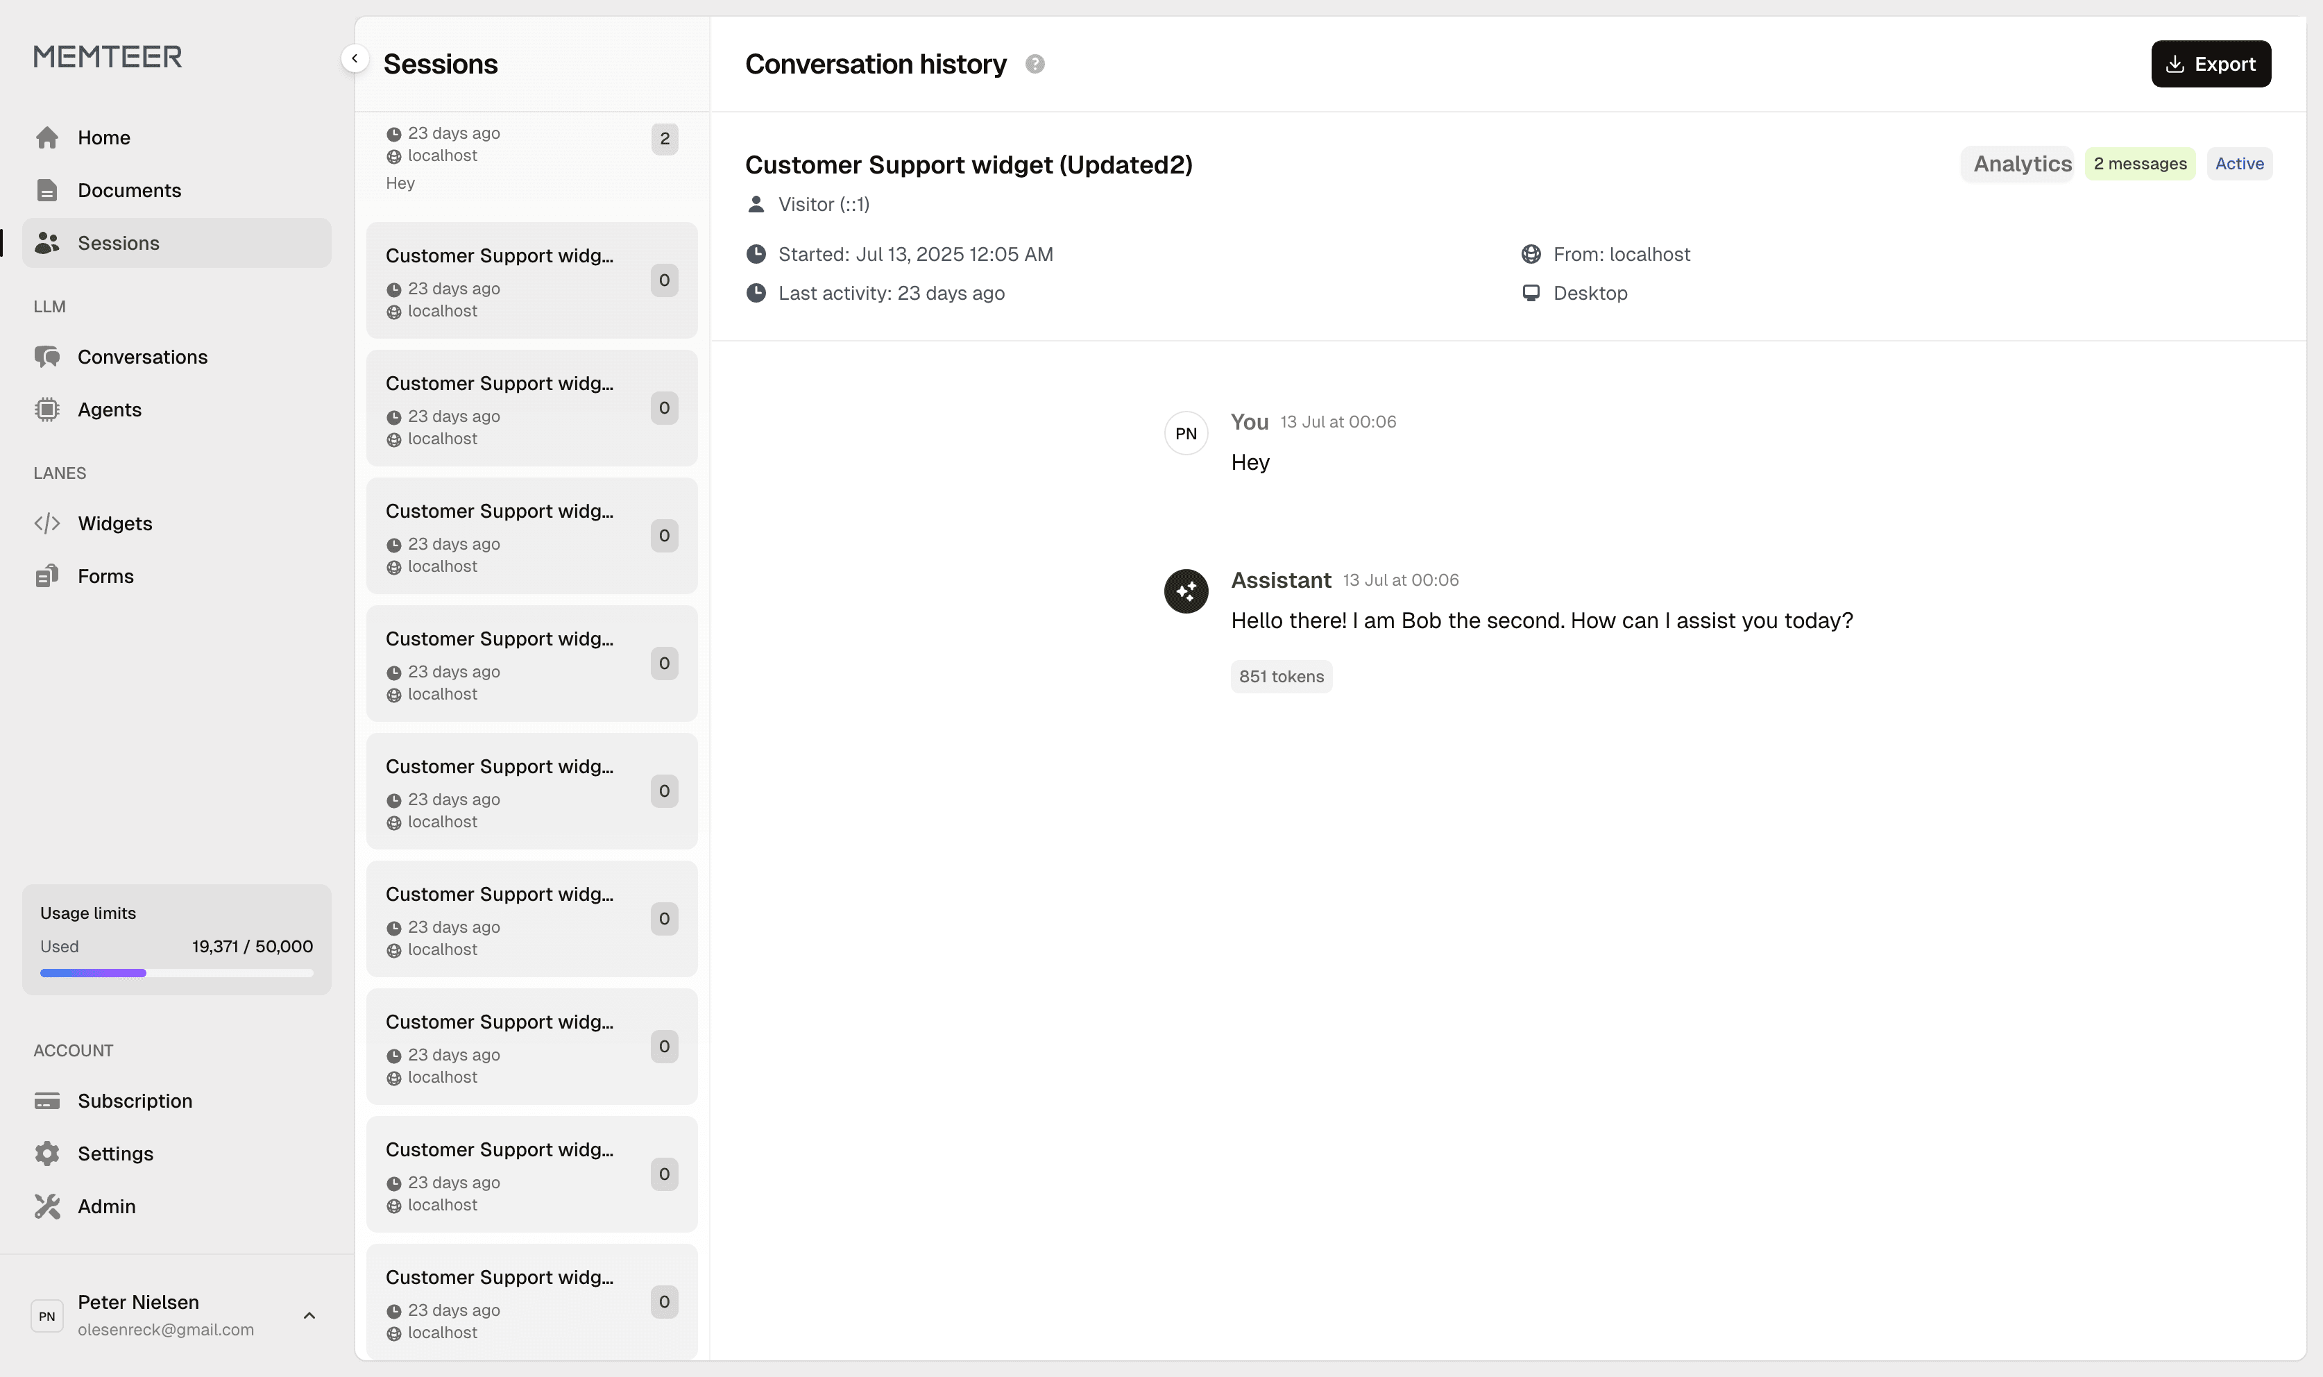Expand the Peter Nielsen account menu

click(309, 1315)
